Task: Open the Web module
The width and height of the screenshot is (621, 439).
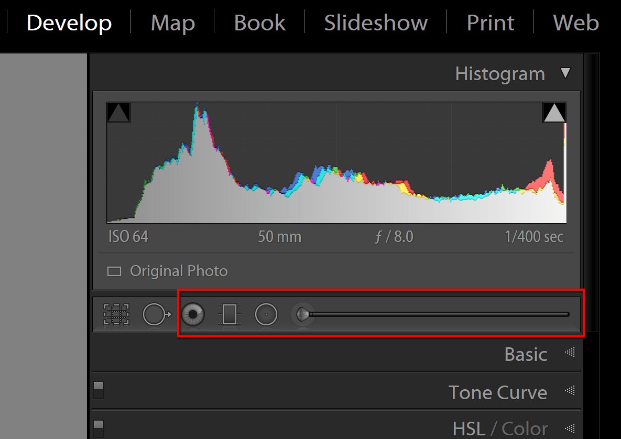Action: (575, 23)
